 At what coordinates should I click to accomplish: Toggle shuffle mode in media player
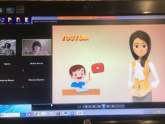(x=86, y=106)
